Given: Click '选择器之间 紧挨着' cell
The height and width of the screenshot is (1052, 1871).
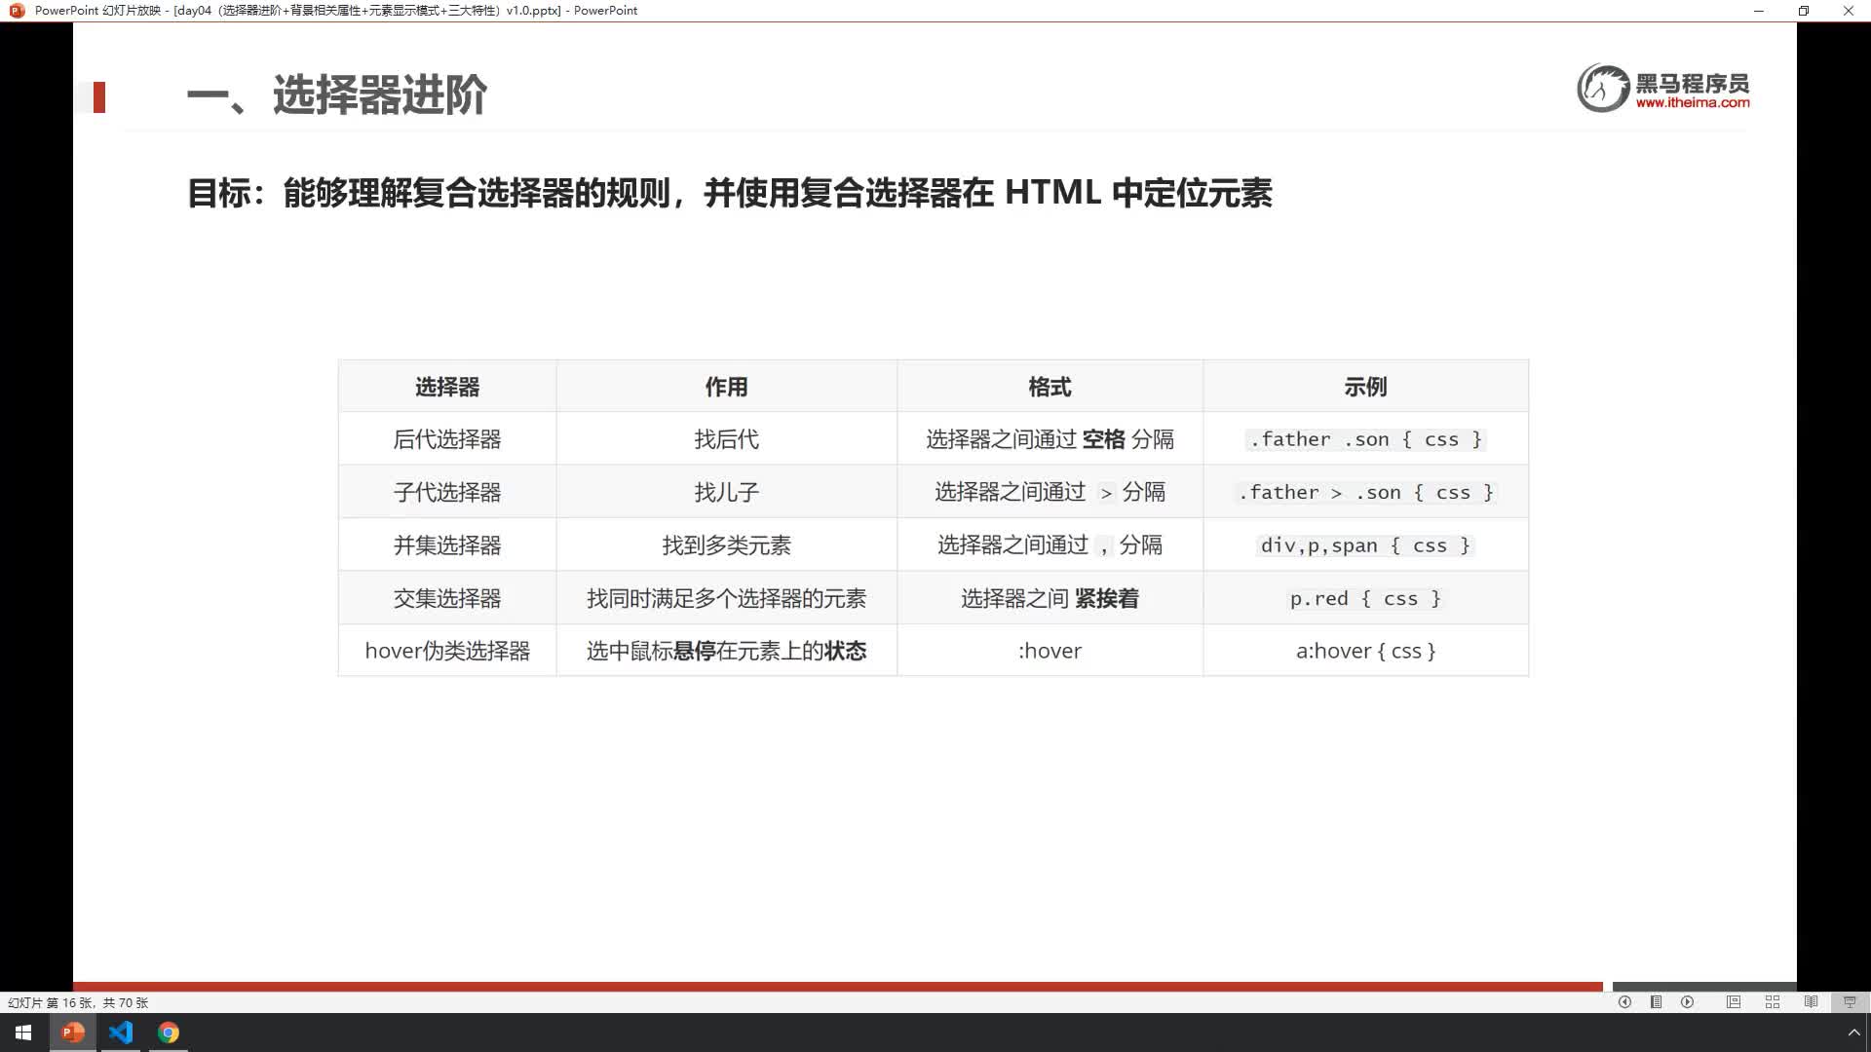Looking at the screenshot, I should pos(1050,598).
